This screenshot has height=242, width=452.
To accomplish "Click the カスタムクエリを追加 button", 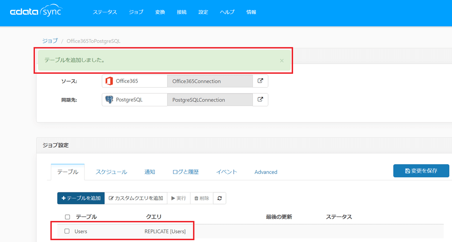I will click(x=136, y=198).
